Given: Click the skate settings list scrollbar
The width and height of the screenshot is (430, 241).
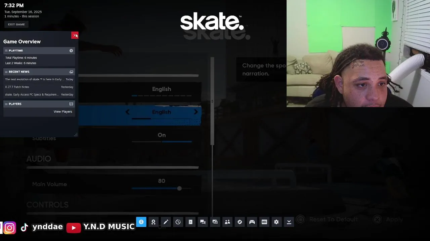Looking at the screenshot, I should point(212,100).
